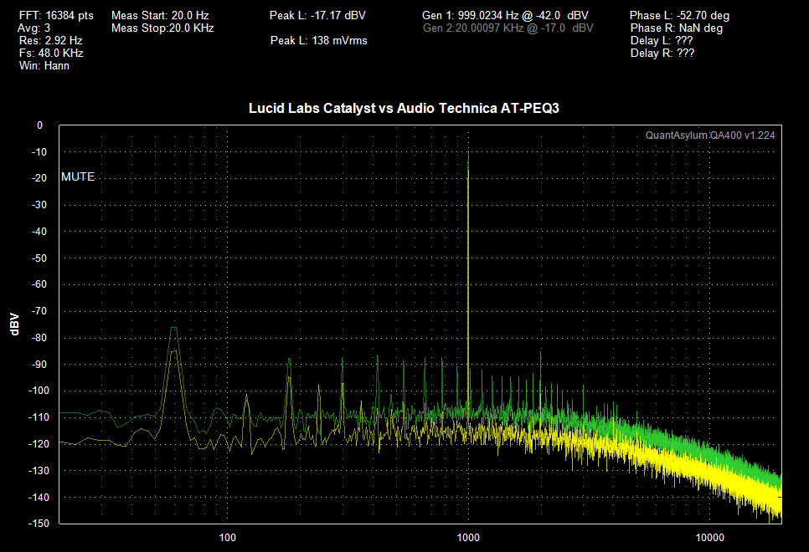The height and width of the screenshot is (552, 809).
Task: Click the Fs: 48.0 KHz value
Action: click(x=51, y=53)
